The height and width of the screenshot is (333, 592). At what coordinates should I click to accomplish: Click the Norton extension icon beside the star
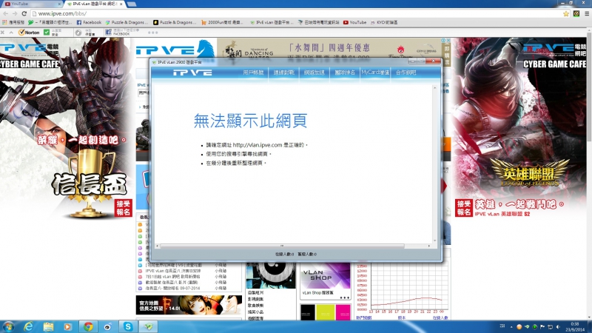click(576, 13)
